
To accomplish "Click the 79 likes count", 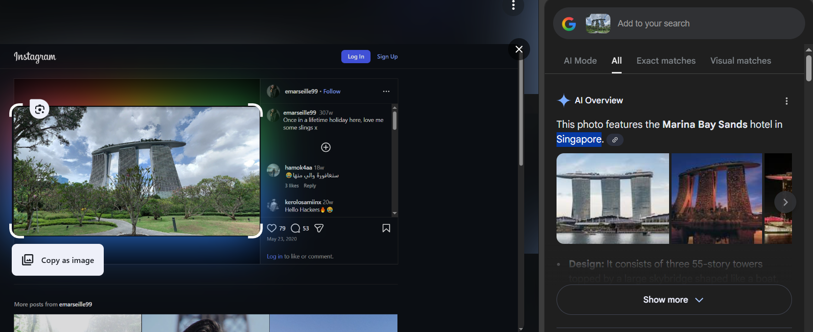I will 282,229.
